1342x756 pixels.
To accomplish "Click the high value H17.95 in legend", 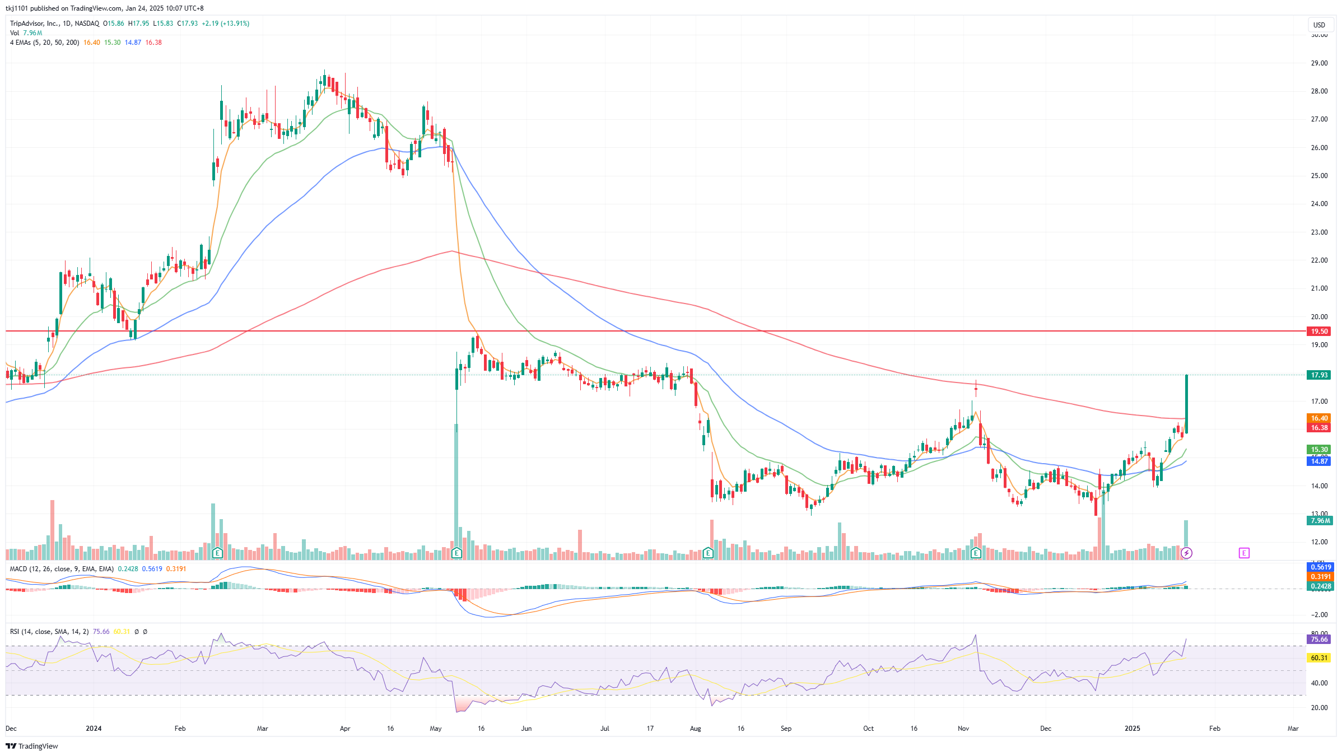I will (138, 24).
